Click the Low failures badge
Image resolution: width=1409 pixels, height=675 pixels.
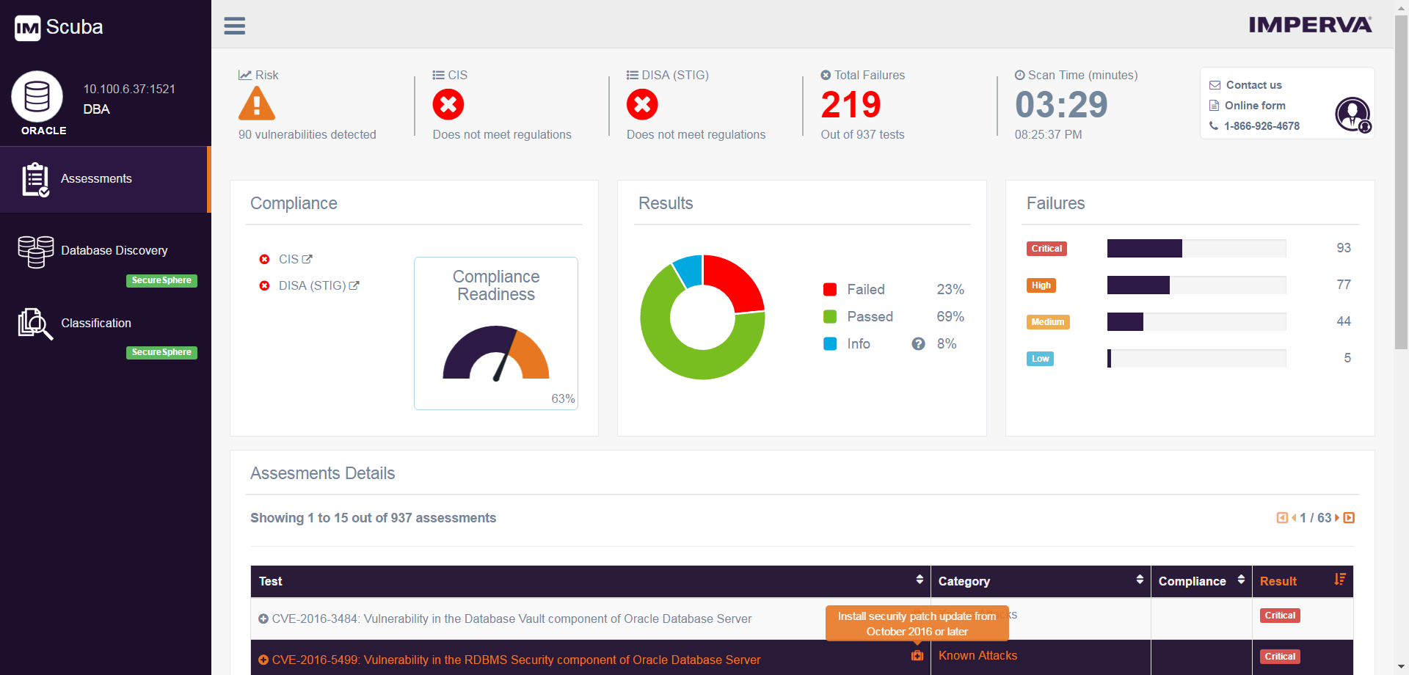1041,359
